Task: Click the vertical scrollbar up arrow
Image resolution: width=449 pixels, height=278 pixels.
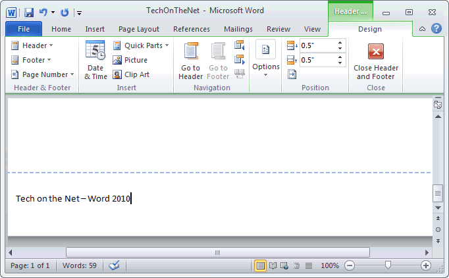Action: tap(438, 117)
